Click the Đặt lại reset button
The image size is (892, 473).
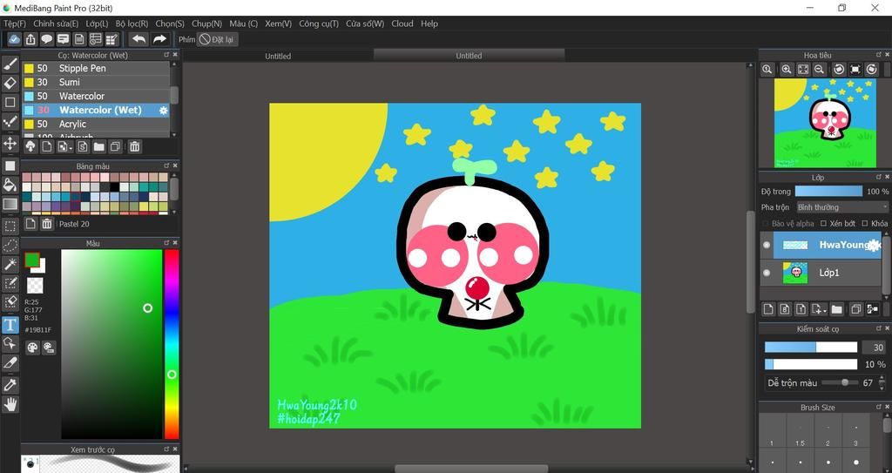(217, 39)
